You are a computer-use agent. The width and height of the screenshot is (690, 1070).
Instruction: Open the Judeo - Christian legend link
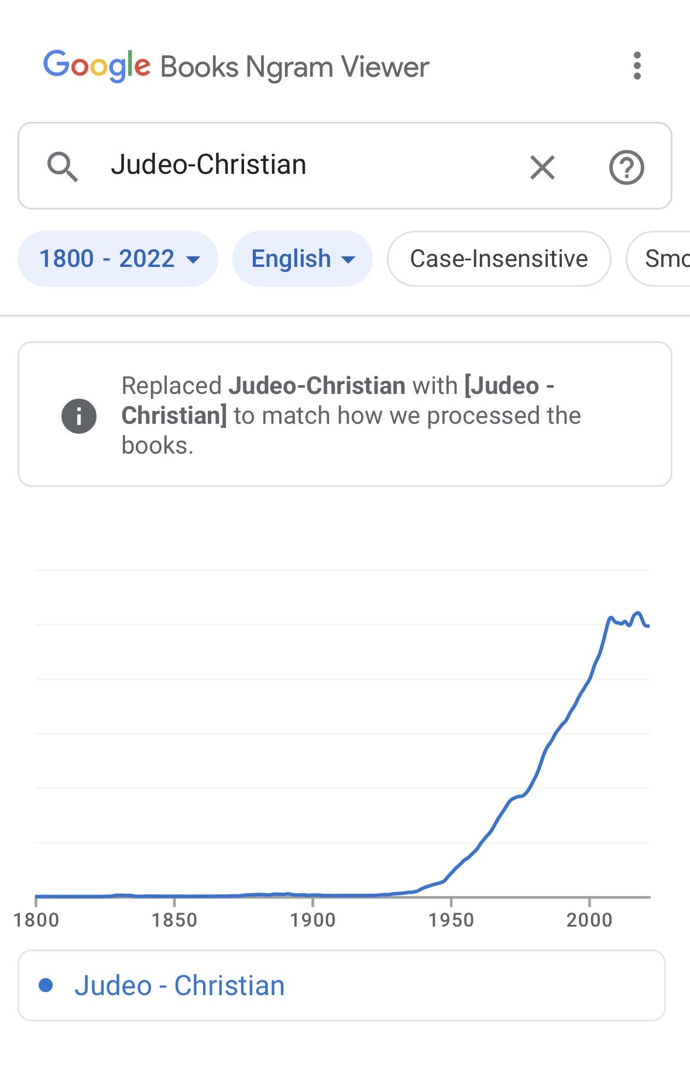(180, 986)
